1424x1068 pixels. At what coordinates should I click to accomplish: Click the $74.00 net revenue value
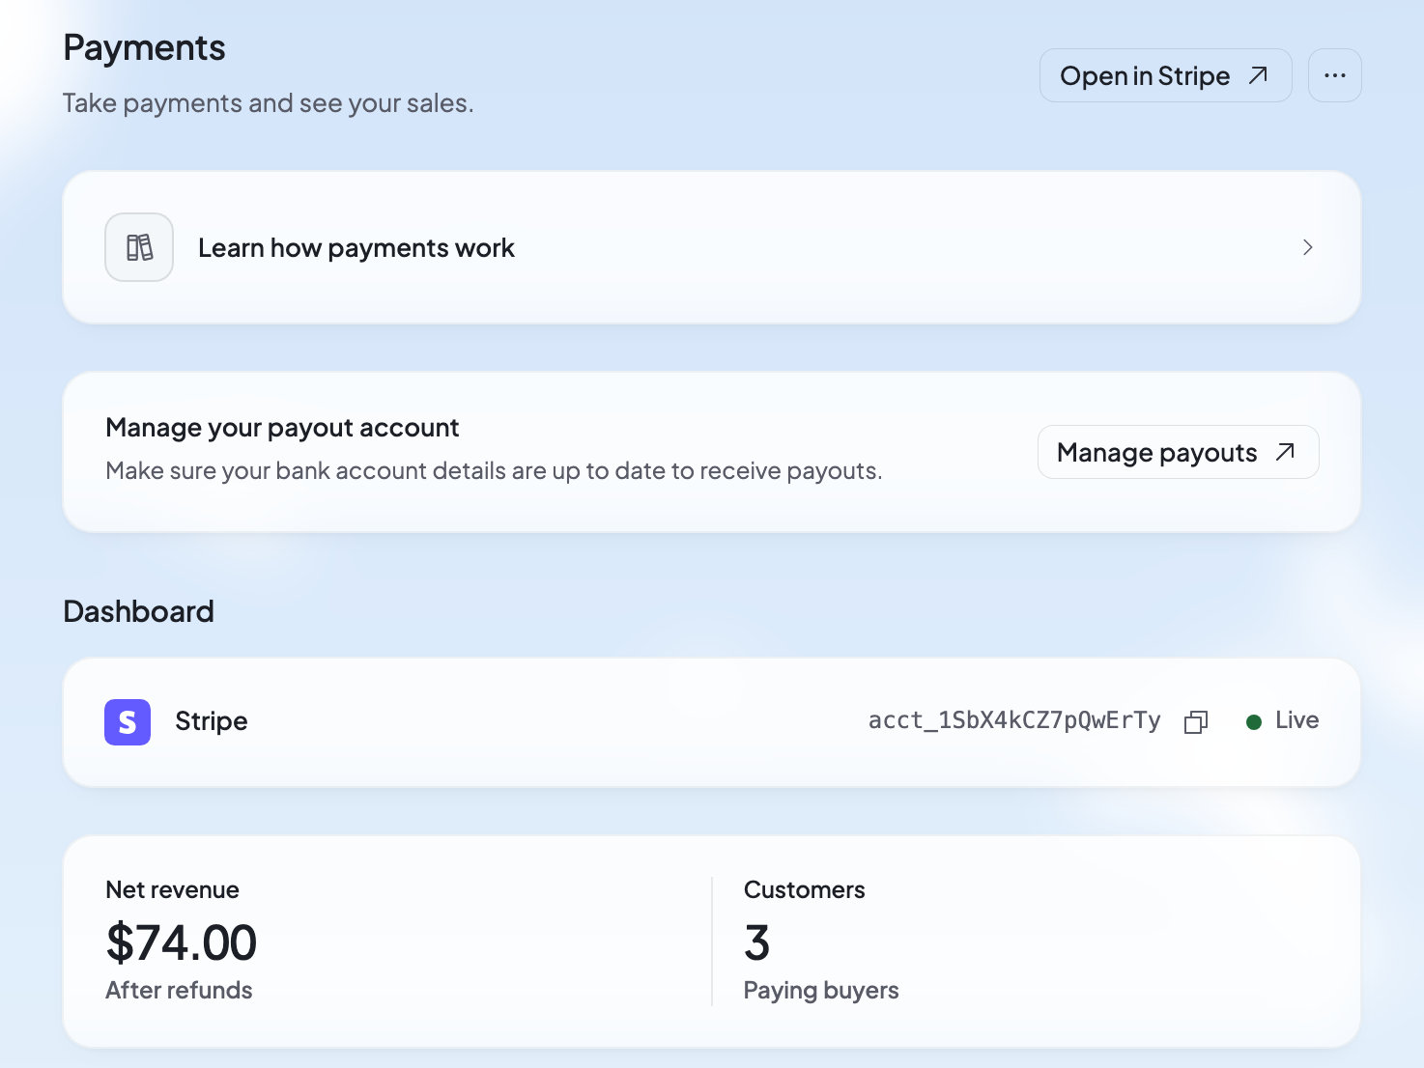(182, 942)
